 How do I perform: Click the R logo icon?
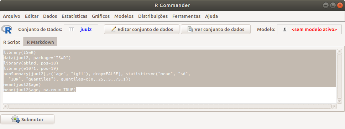6,29
